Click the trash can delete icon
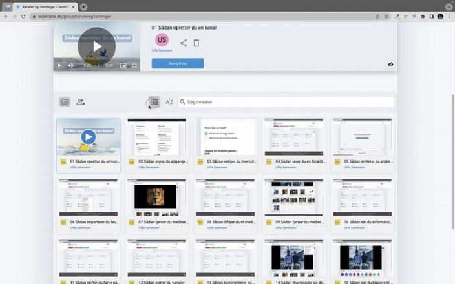 196,43
